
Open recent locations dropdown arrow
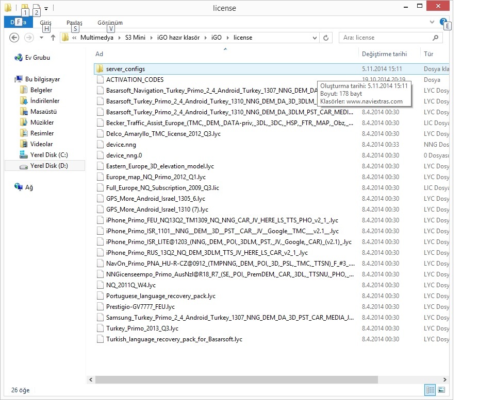[41, 38]
